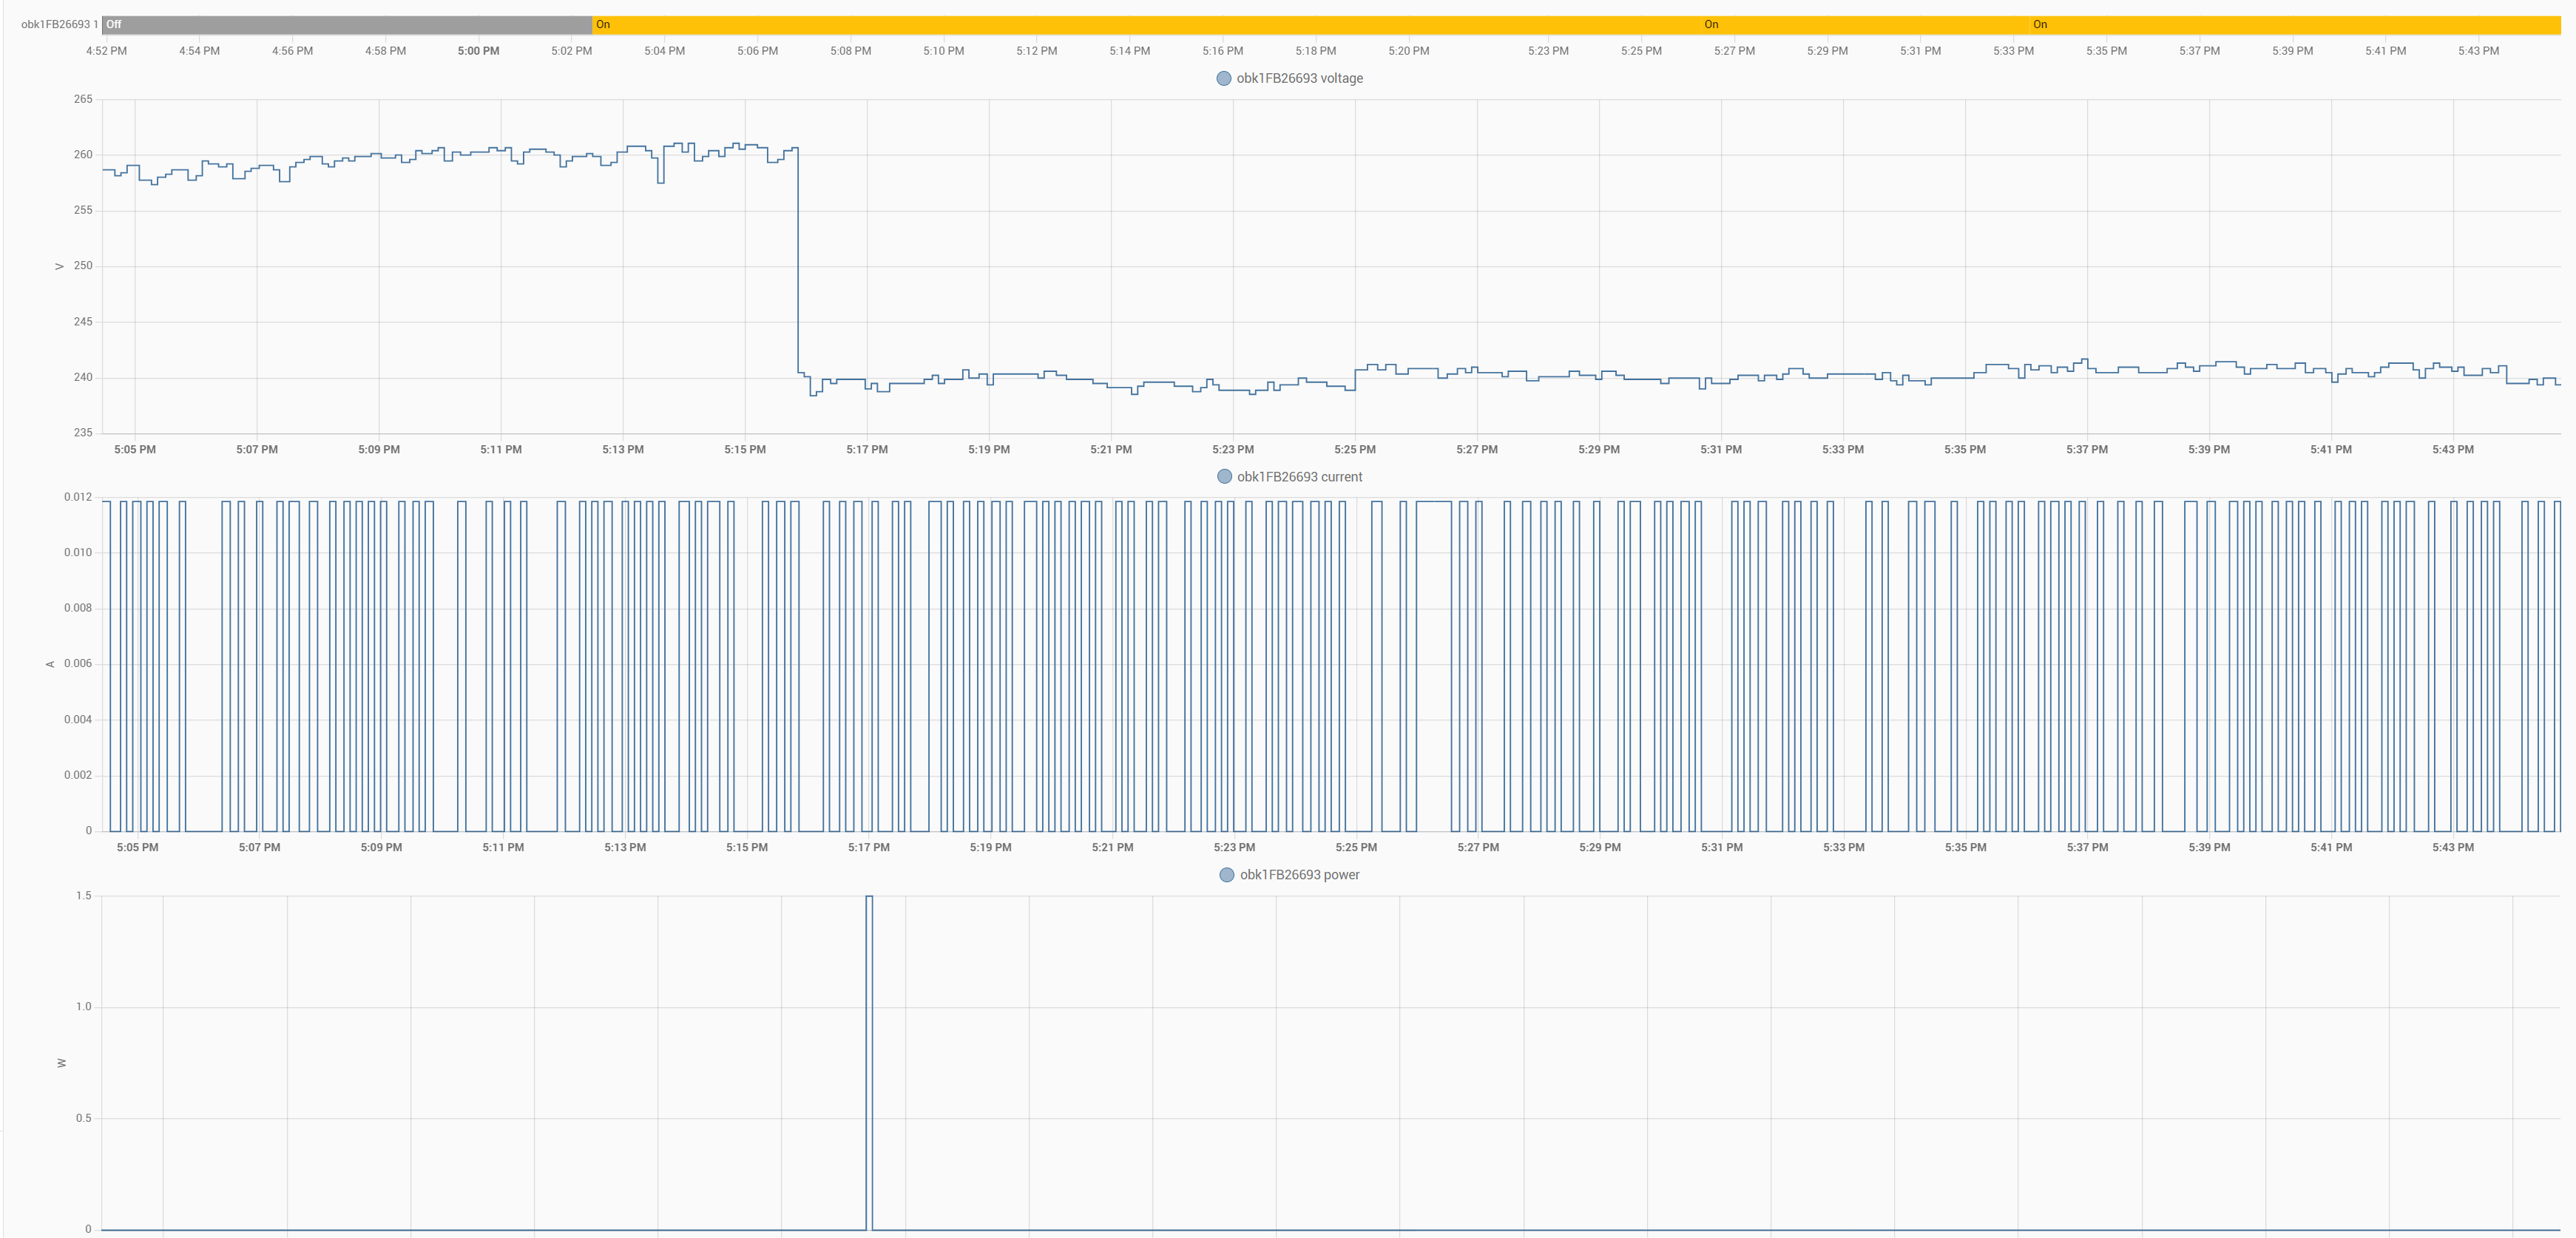
Task: Click the power spike peak at 1.5 W
Action: (869, 897)
